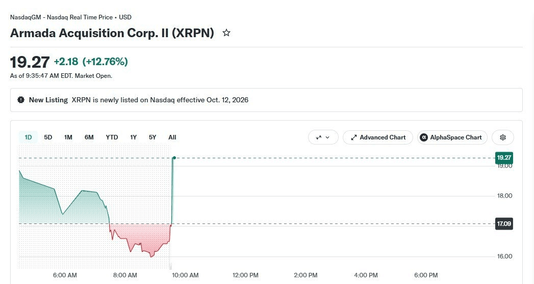Click the current price marker dot on chart
The height and width of the screenshot is (284, 534).
174,158
